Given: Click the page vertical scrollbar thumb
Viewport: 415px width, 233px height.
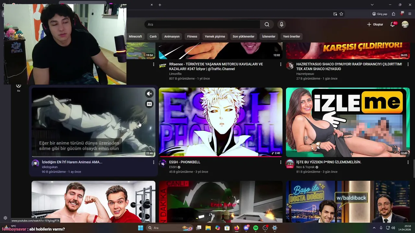Looking at the screenshot, I should [x=414, y=169].
